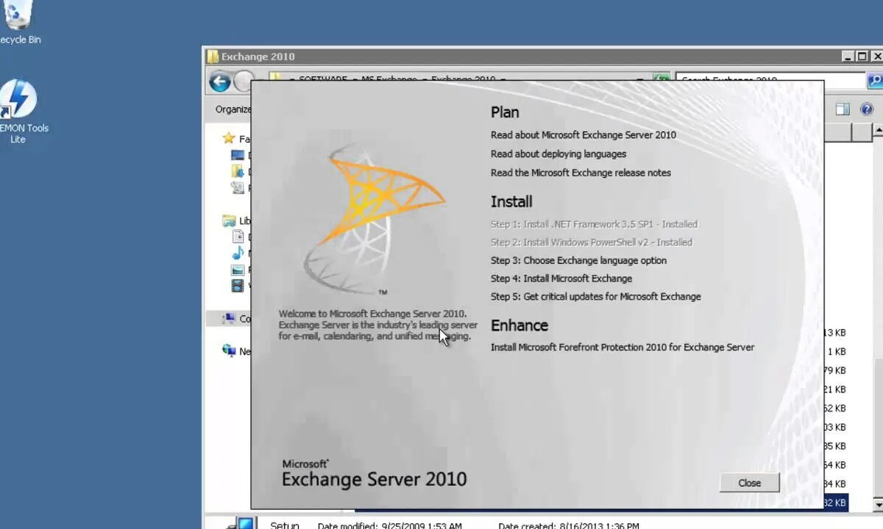Go back in Explorer with Back arrow
The image size is (883, 529).
pyautogui.click(x=220, y=81)
